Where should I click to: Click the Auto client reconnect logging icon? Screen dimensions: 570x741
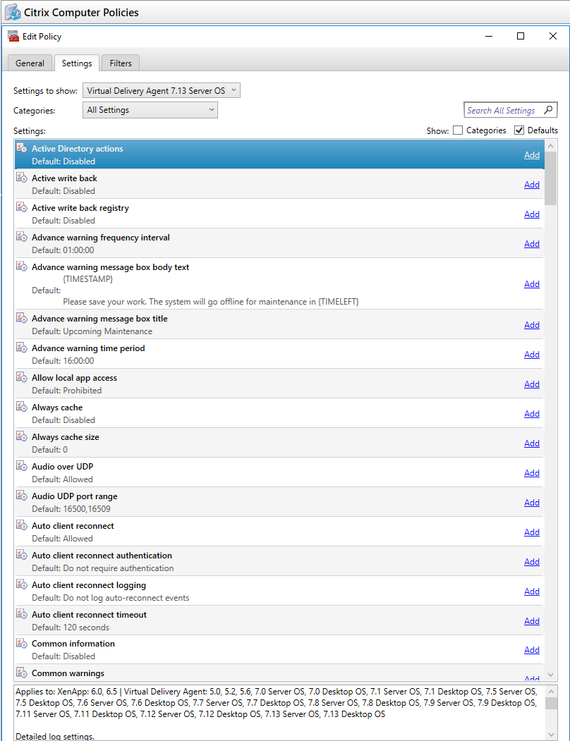22,584
